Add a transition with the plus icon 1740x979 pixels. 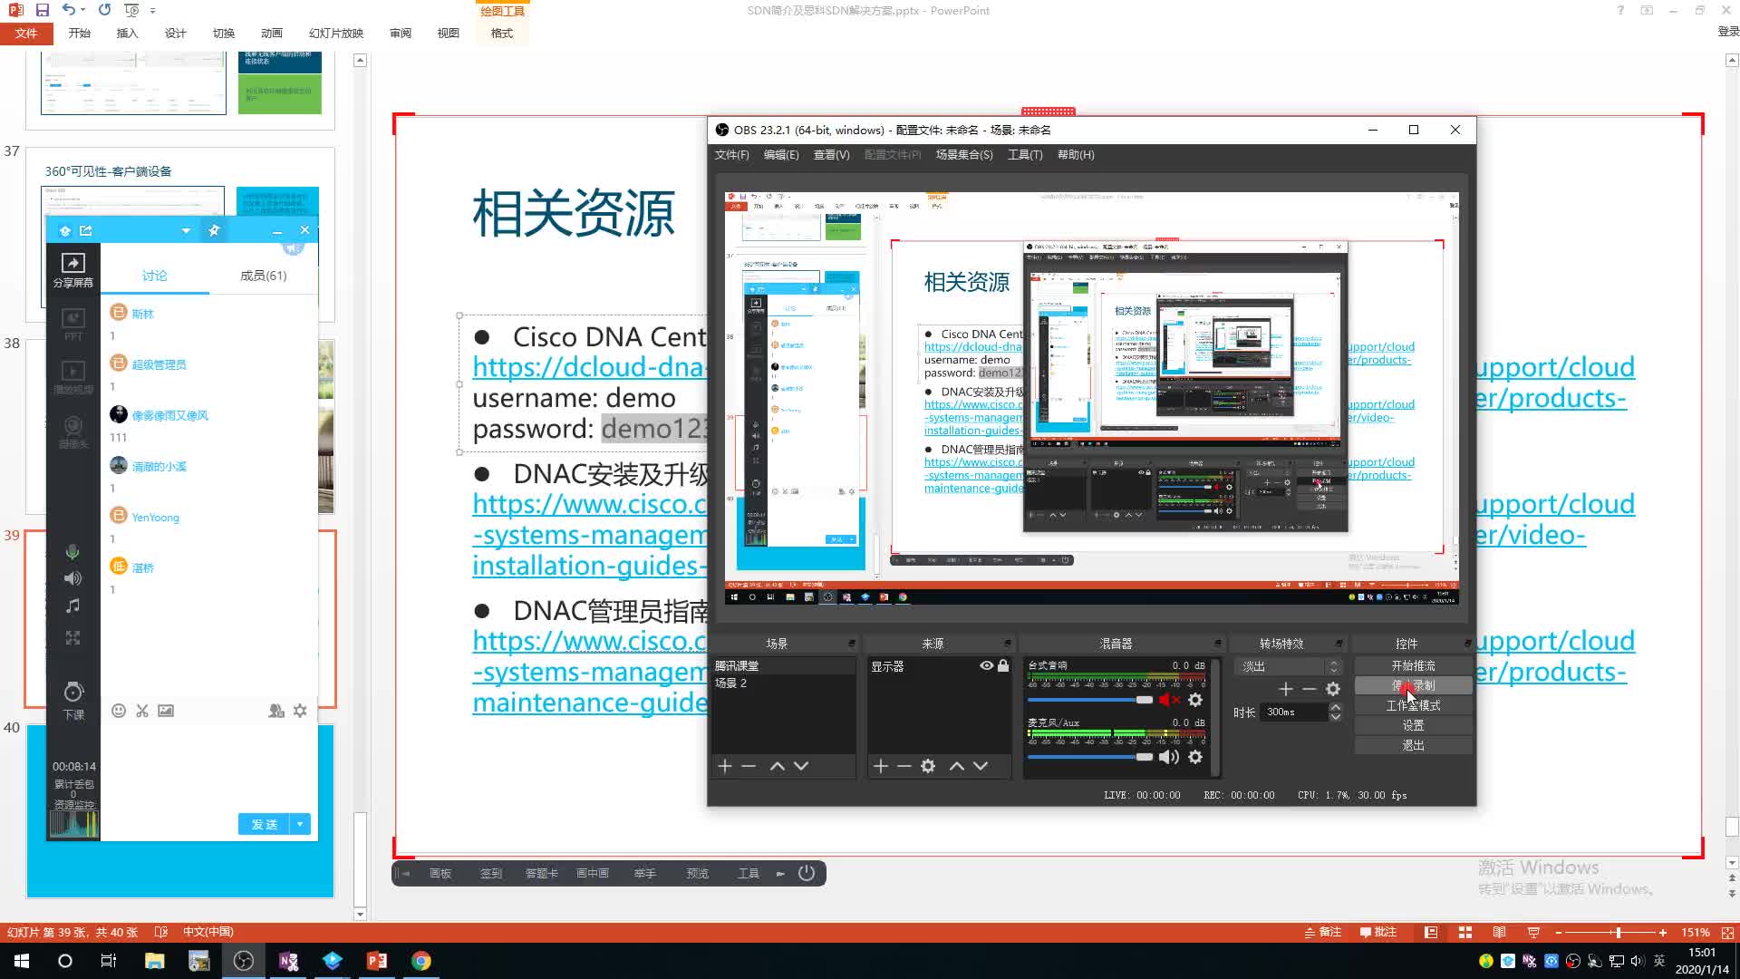[x=1285, y=689]
